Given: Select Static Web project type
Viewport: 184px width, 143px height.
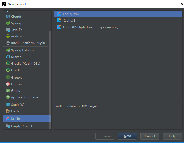Looking at the screenshot, I should (27, 104).
